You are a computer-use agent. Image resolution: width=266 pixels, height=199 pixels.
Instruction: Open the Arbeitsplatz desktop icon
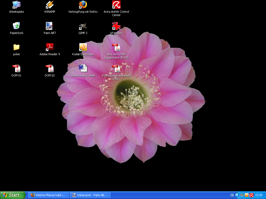point(16,5)
